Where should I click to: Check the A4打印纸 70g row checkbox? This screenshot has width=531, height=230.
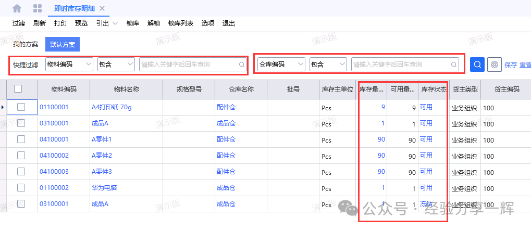click(21, 107)
